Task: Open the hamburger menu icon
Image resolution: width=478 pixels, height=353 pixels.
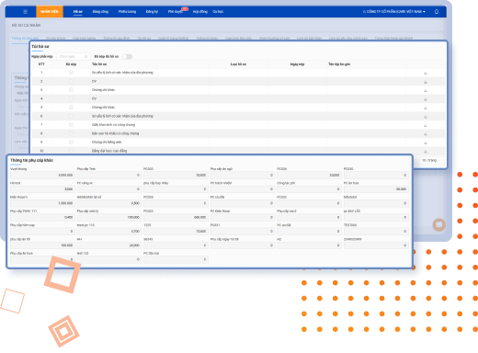Action: [25, 12]
